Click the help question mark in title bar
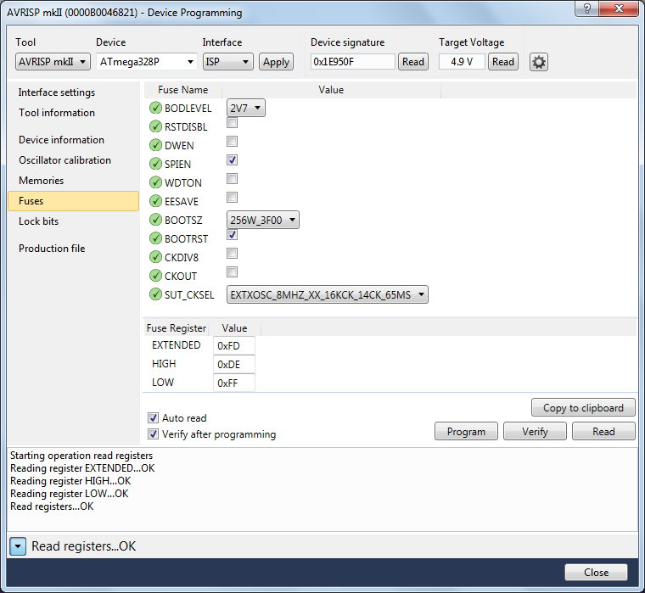Image resolution: width=645 pixels, height=593 pixels. click(x=585, y=10)
